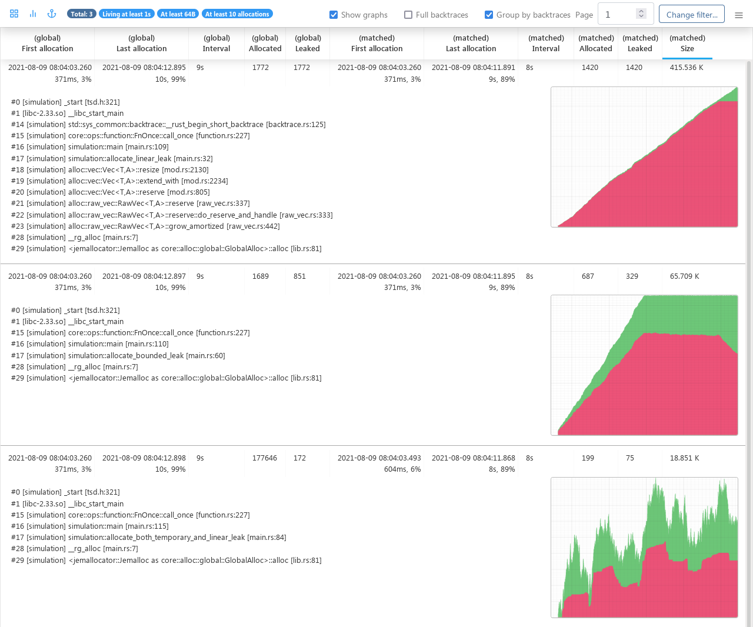The height and width of the screenshot is (627, 753).
Task: Click frame 'simulation::allocate_bounded_leak [main.rs:60]'
Action: pyautogui.click(x=146, y=355)
